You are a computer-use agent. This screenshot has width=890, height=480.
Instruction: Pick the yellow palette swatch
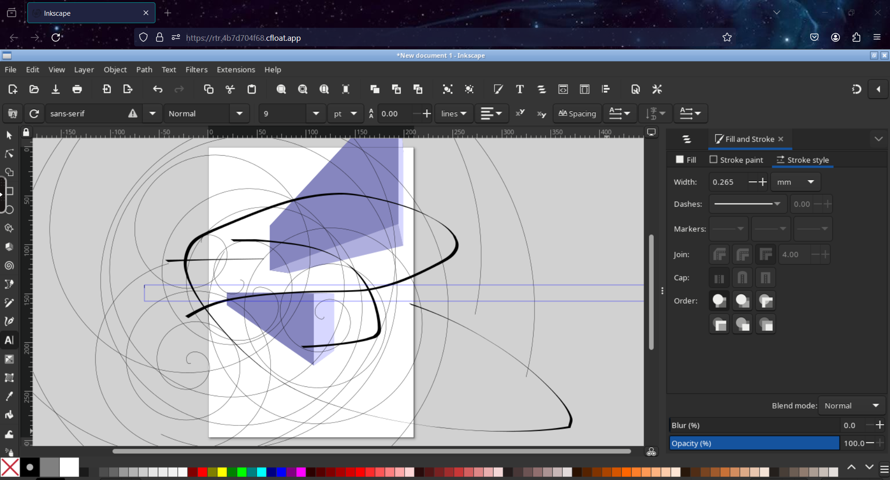[222, 472]
